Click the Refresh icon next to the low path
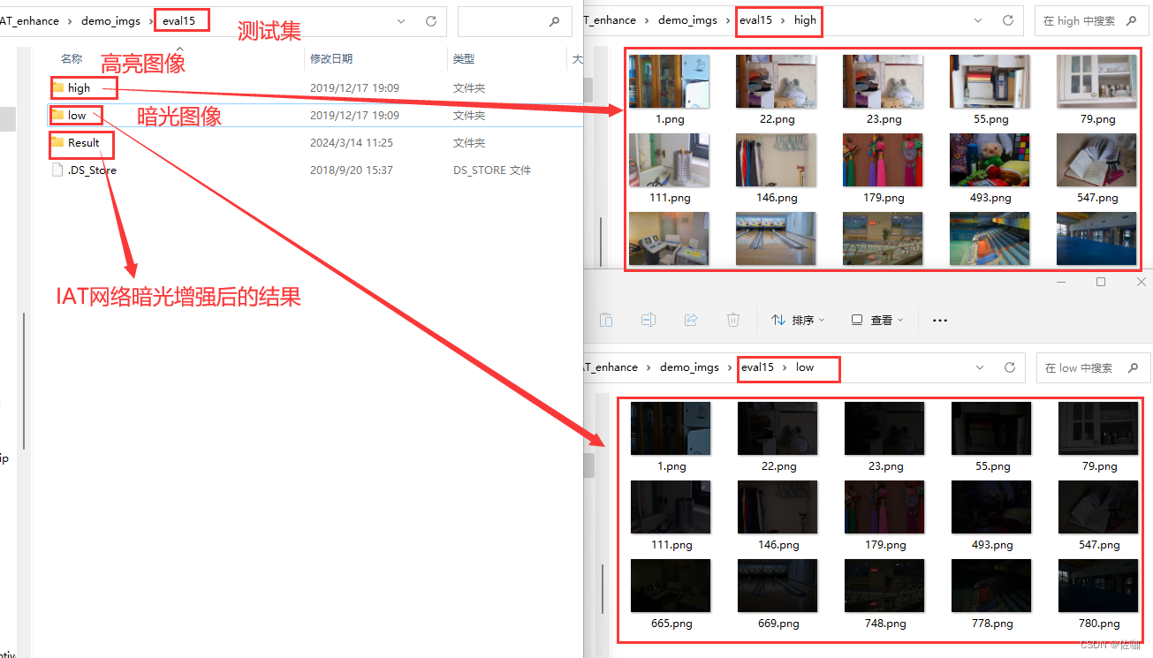The width and height of the screenshot is (1153, 658). 1010,367
